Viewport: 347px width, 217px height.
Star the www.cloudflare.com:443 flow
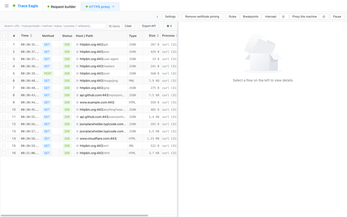[x=77, y=139]
